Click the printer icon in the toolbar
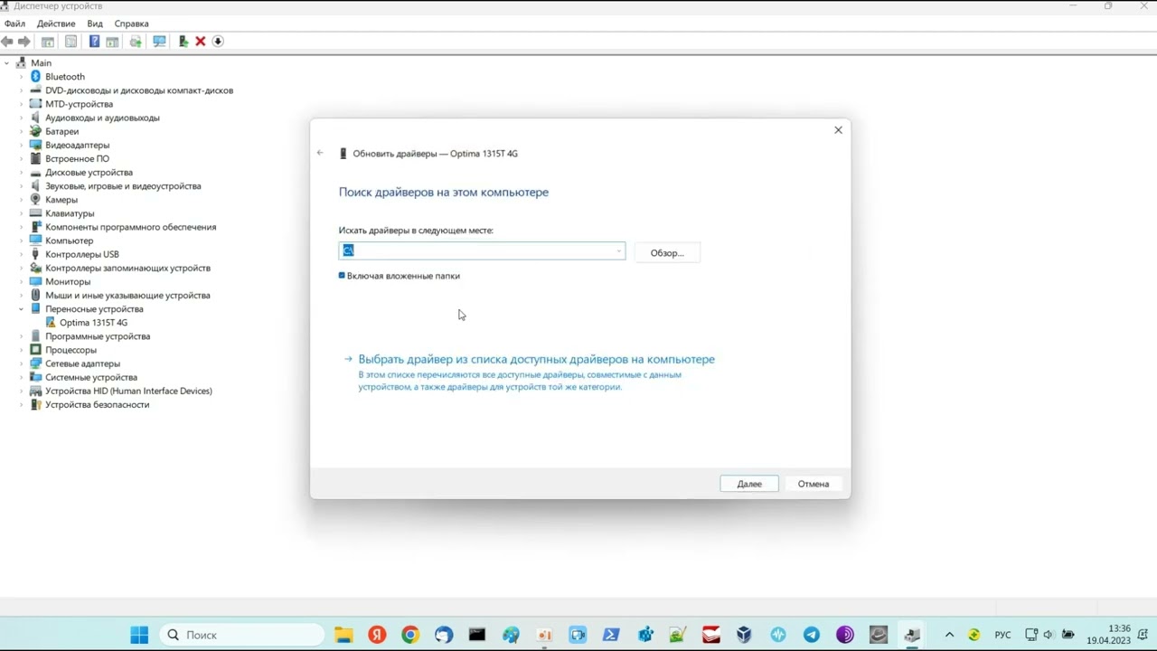 point(136,42)
